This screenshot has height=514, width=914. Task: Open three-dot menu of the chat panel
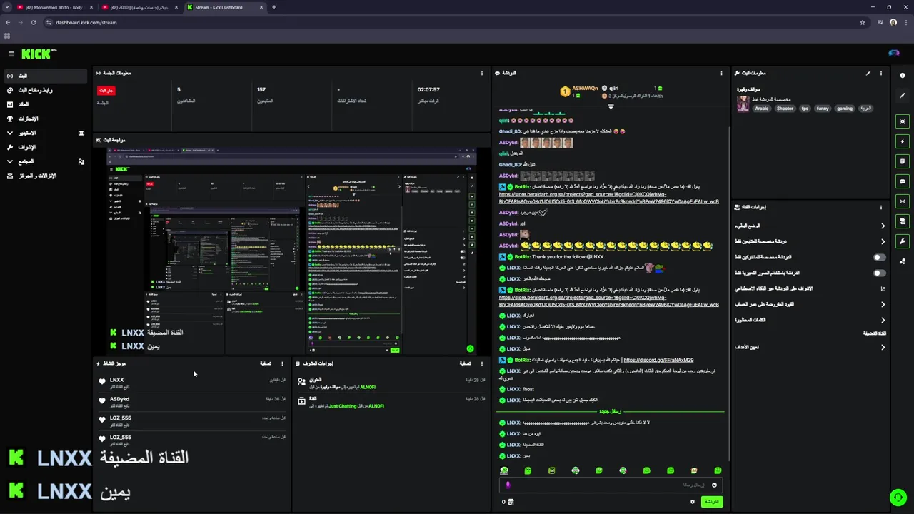click(x=721, y=73)
